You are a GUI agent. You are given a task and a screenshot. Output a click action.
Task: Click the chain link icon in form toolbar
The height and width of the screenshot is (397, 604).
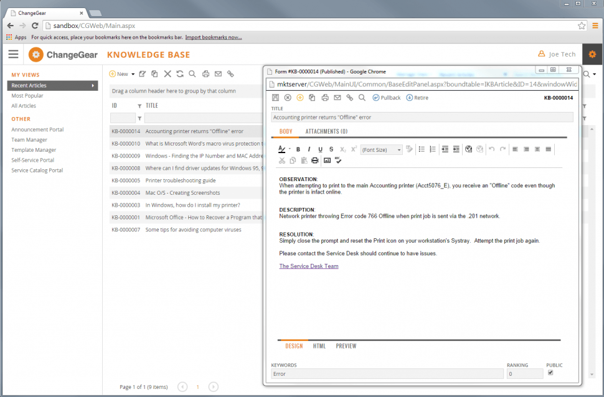(x=350, y=98)
